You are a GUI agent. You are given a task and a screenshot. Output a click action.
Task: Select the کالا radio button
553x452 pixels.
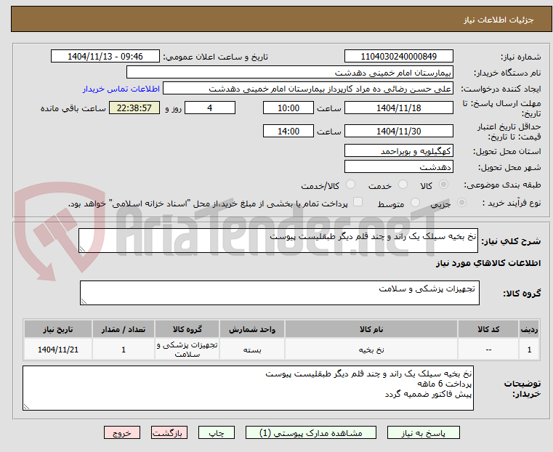[x=444, y=185]
